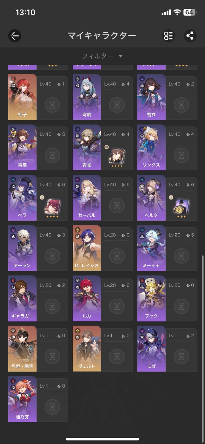Tap empty light cone slot for Dr.レイシオ

[x=117, y=256]
